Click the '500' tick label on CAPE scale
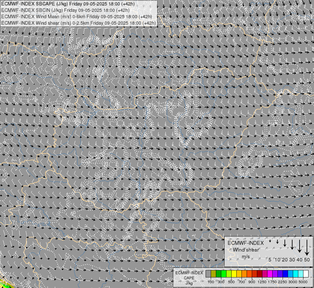The width and height of the screenshot is (314, 288). click(231, 282)
